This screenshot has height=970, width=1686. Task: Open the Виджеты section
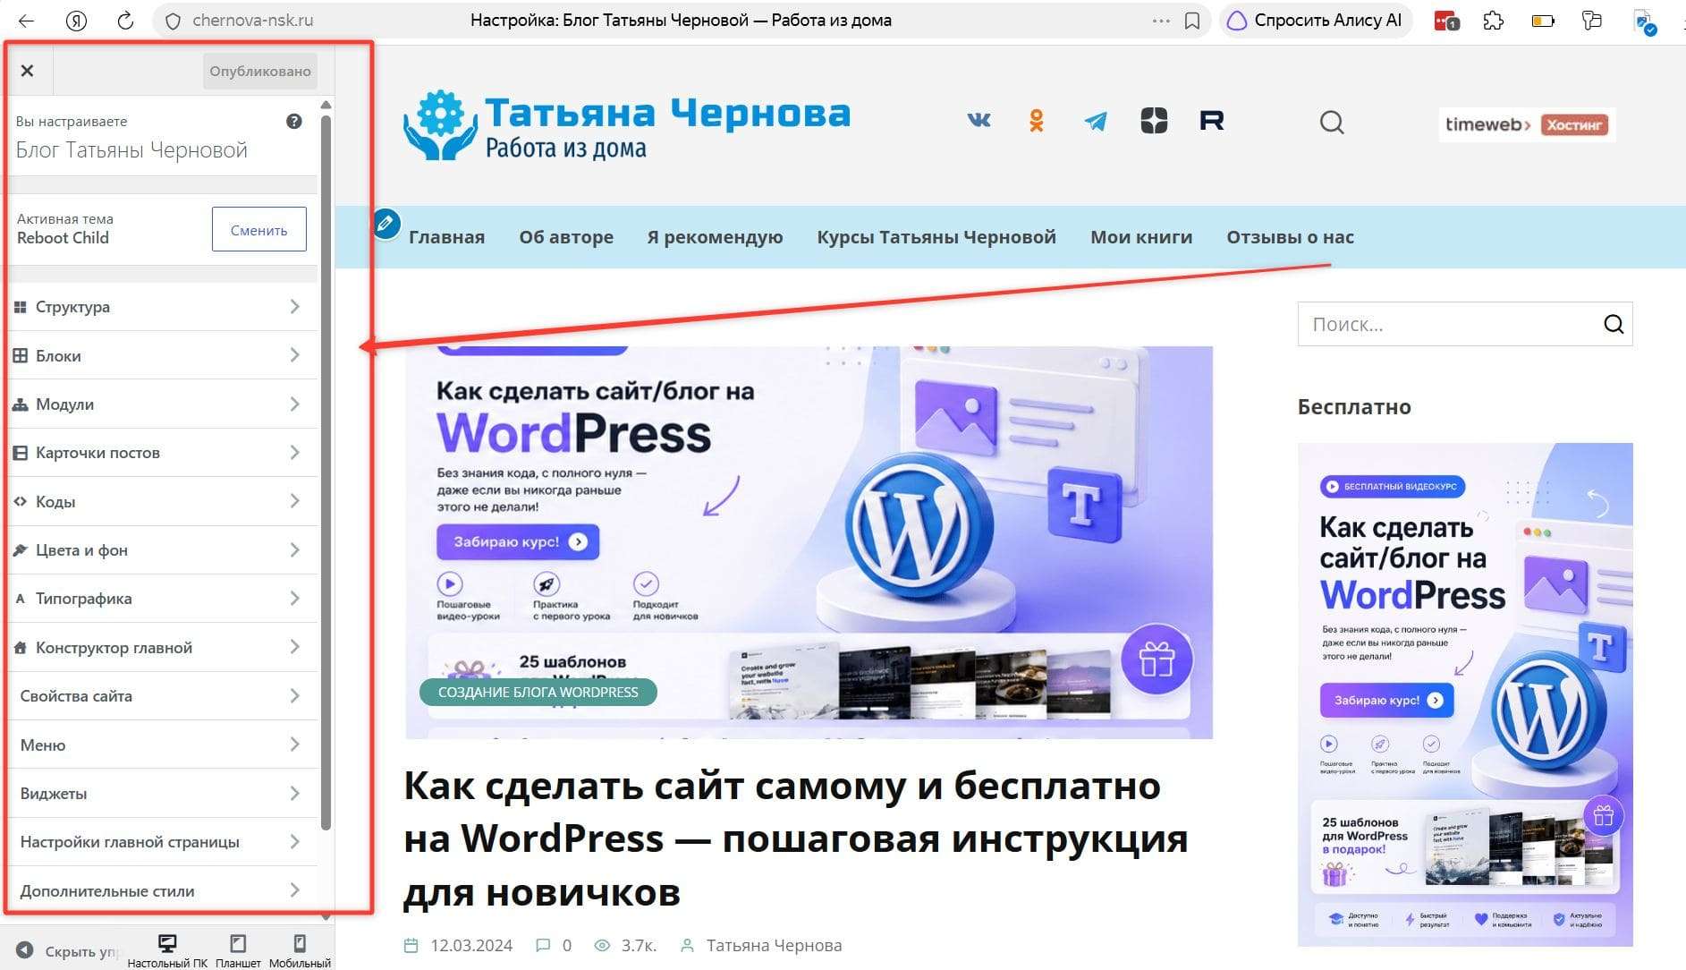(x=163, y=794)
